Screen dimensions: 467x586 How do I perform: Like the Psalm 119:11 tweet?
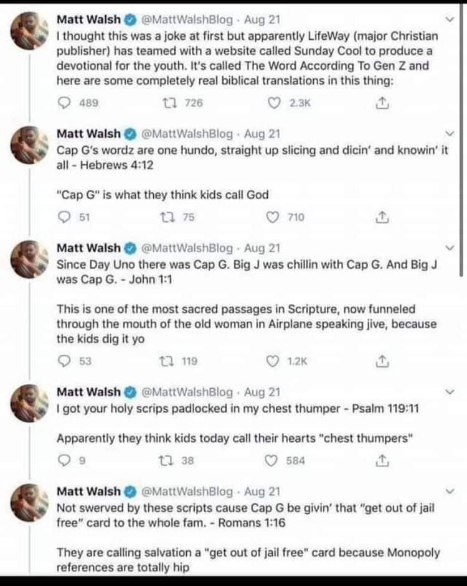[x=272, y=461]
